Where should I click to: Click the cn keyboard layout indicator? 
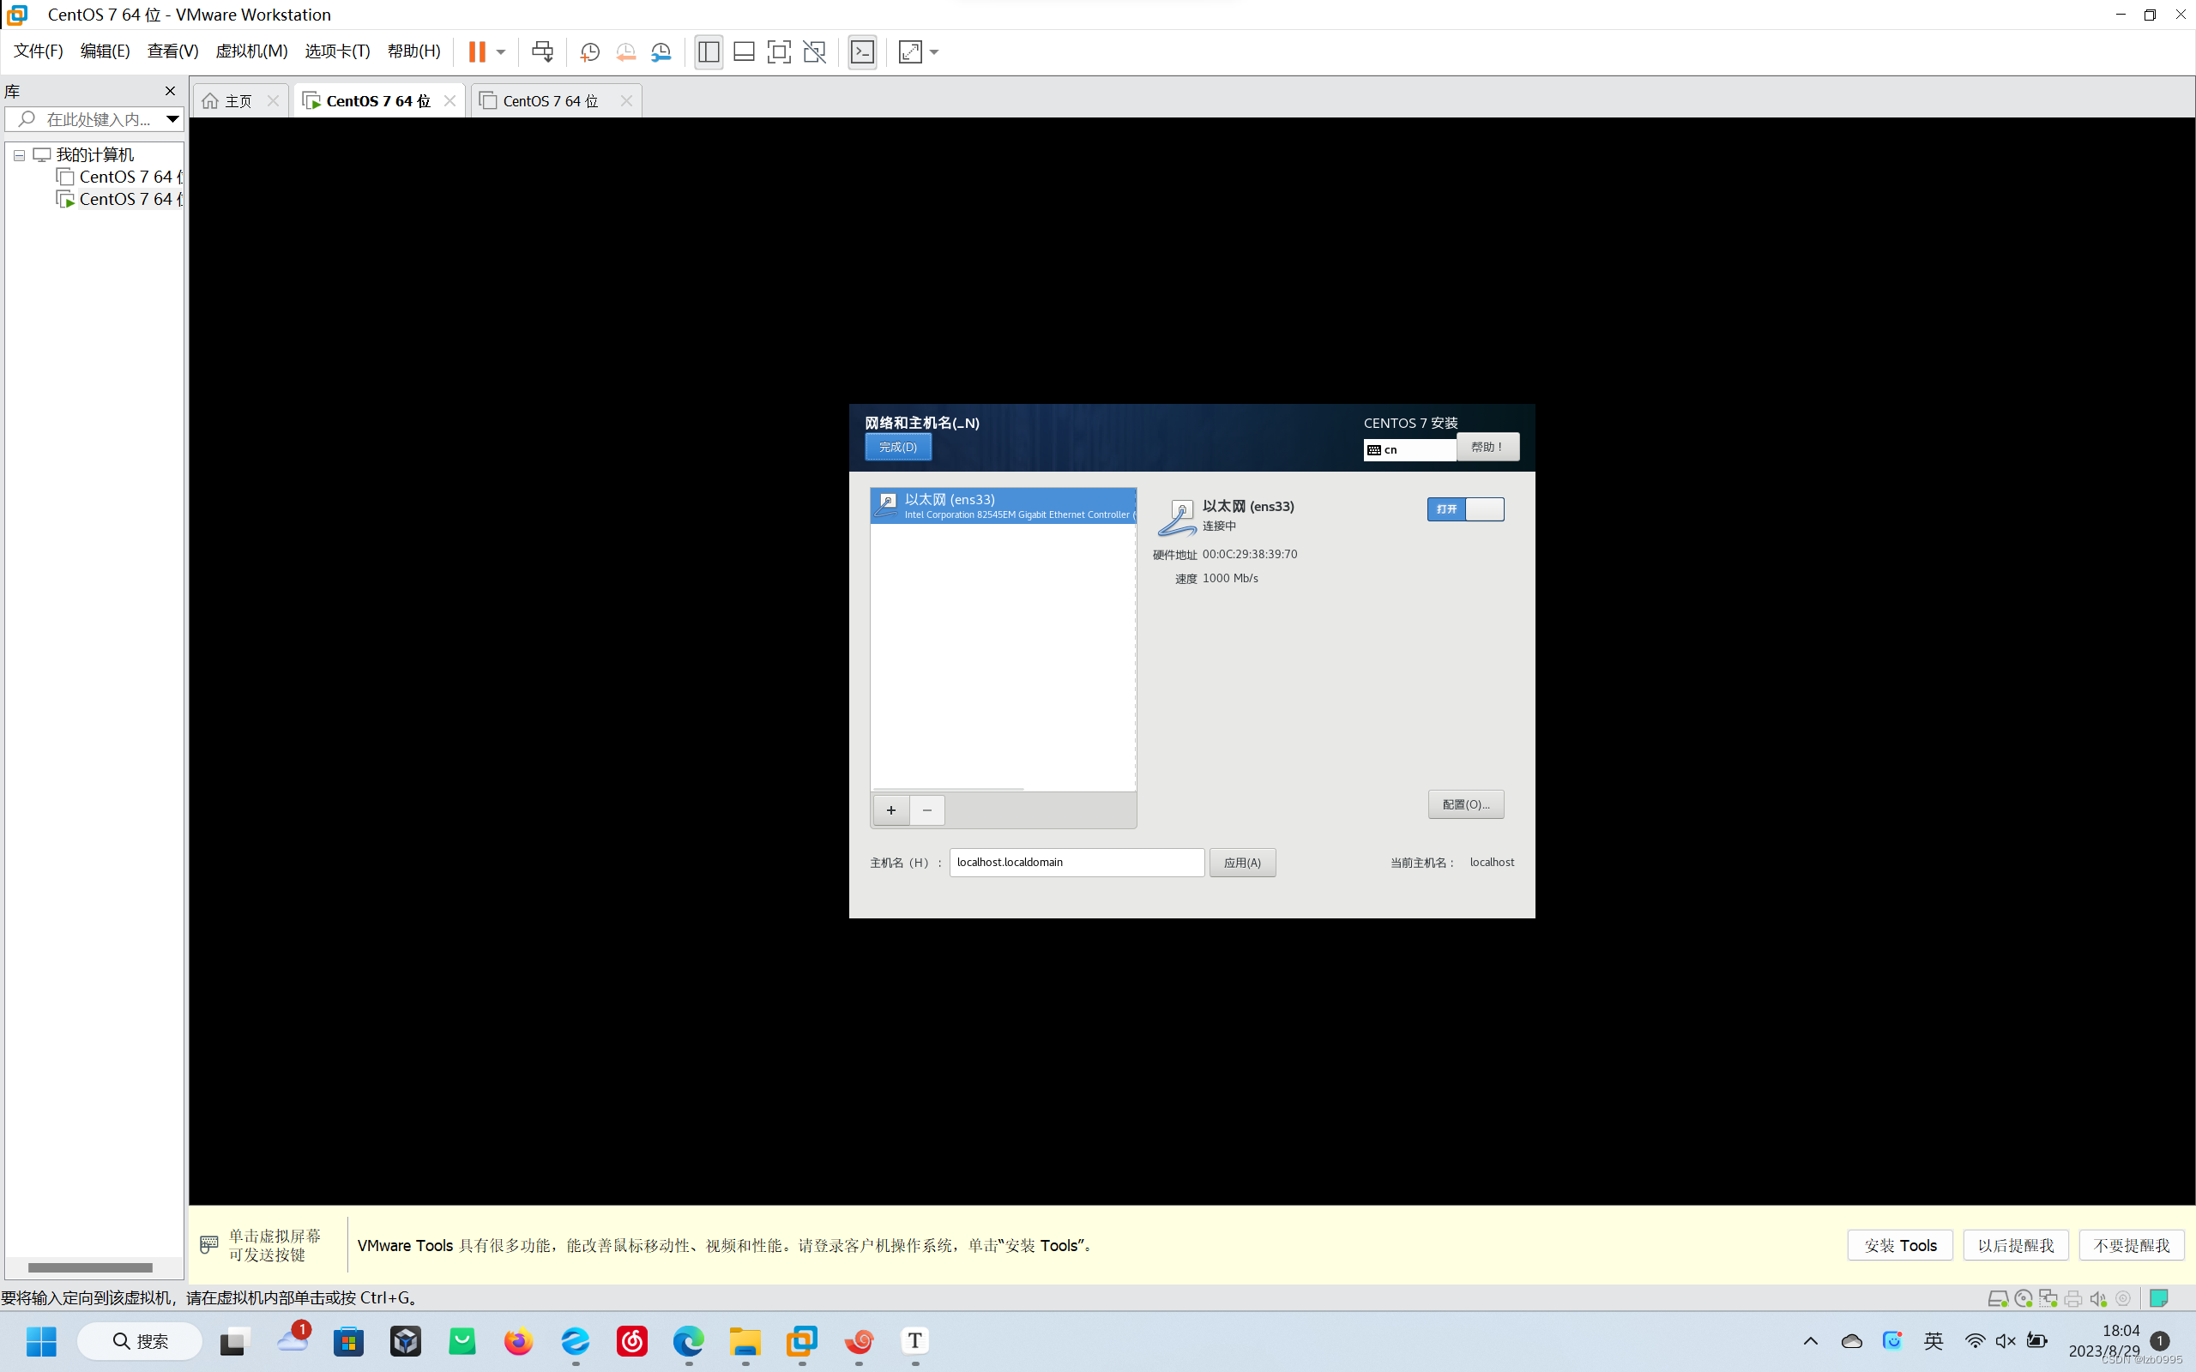(1409, 449)
